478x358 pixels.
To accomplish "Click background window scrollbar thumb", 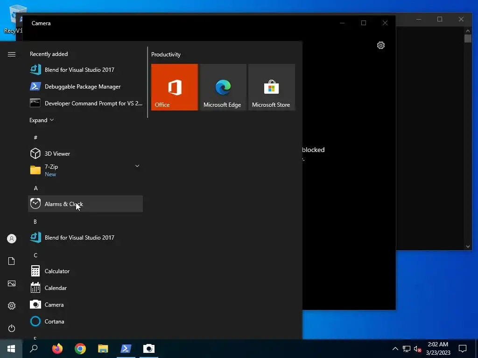I will (468, 38).
